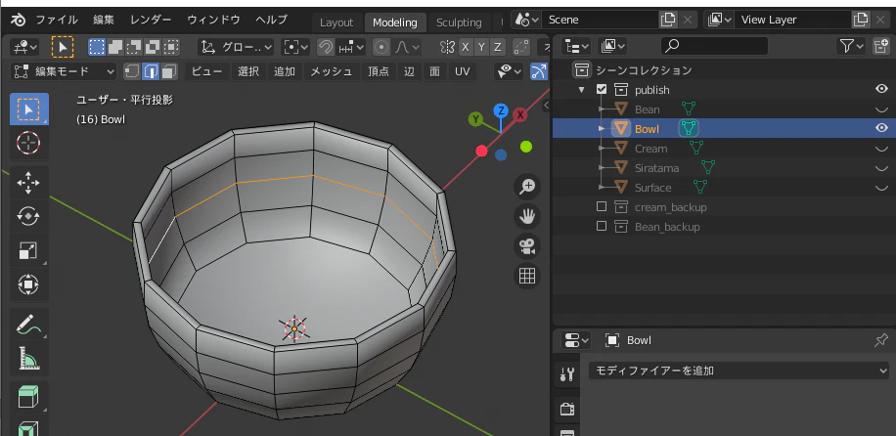Toggle X axis mirror
The image size is (896, 436).
pos(466,47)
